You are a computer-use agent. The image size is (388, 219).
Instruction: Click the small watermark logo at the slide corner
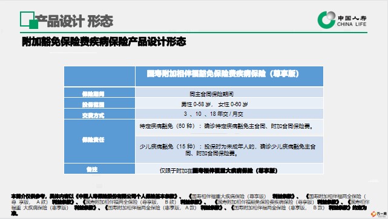(x=378, y=214)
